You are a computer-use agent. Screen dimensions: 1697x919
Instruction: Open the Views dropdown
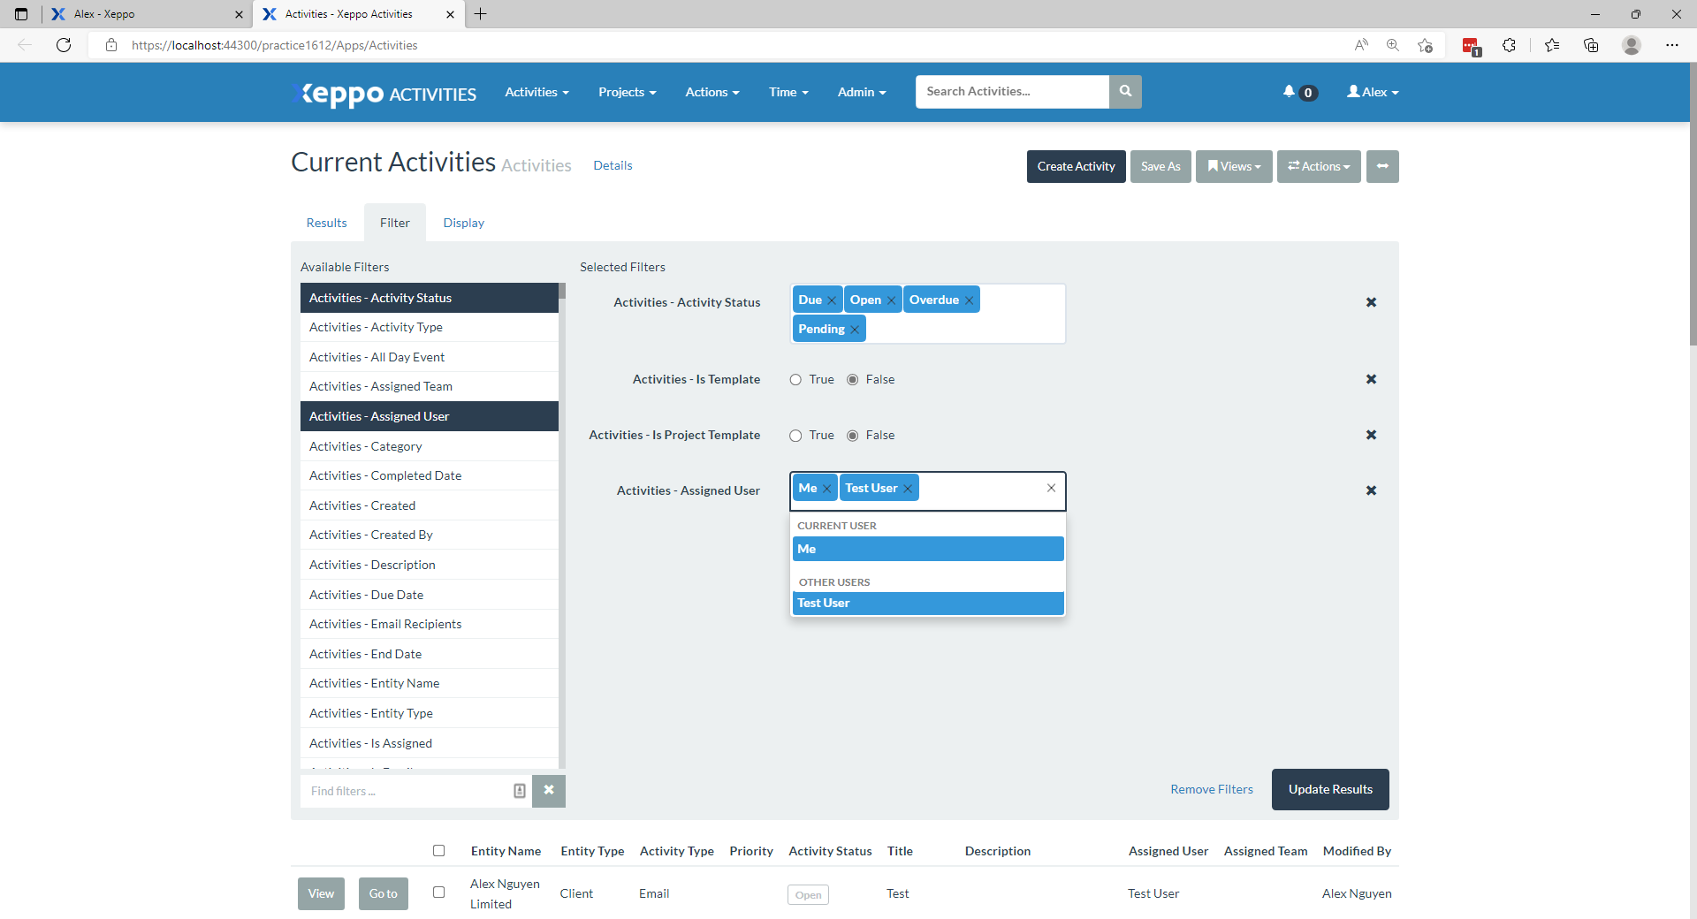pos(1233,166)
